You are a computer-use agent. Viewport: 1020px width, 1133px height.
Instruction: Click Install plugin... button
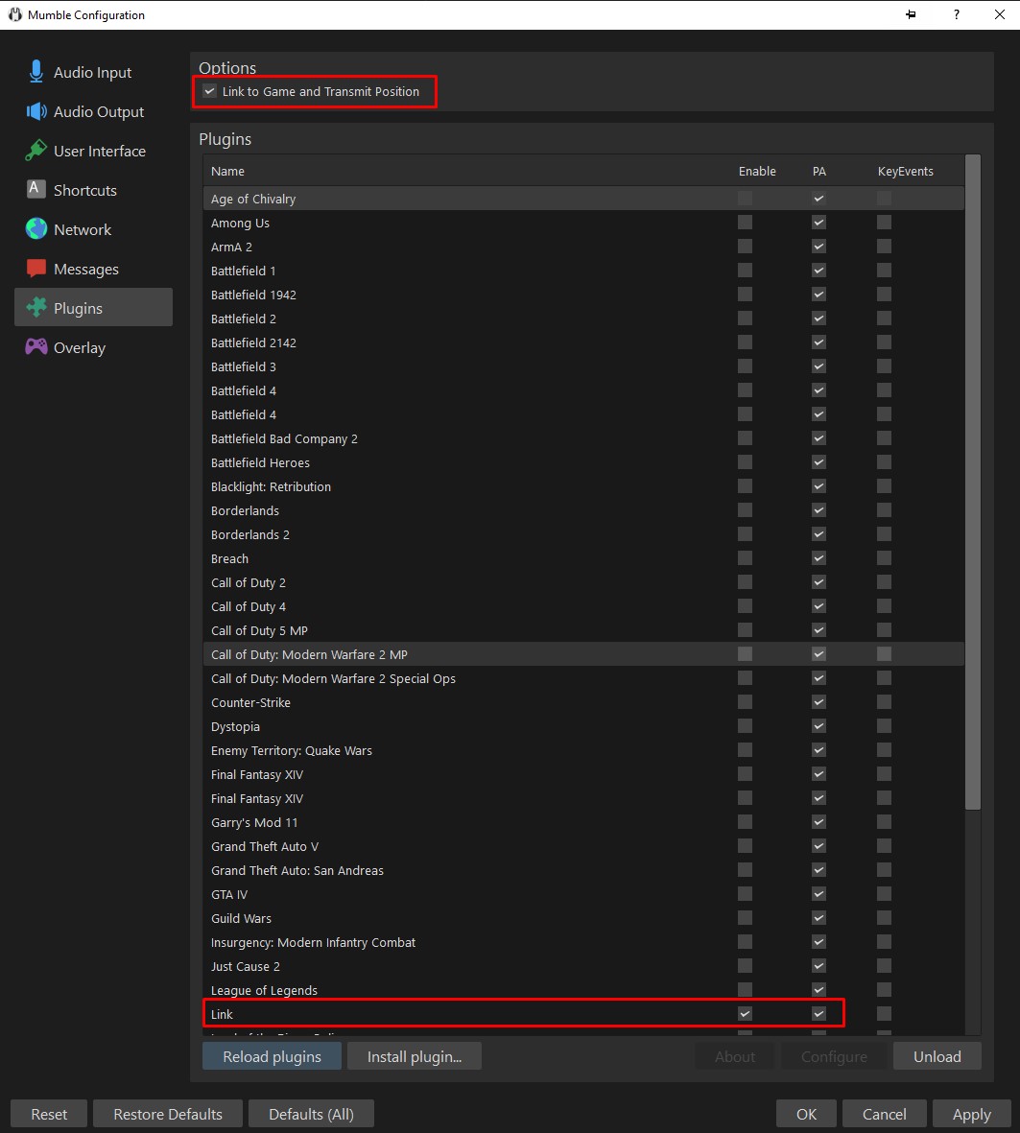click(x=415, y=1056)
